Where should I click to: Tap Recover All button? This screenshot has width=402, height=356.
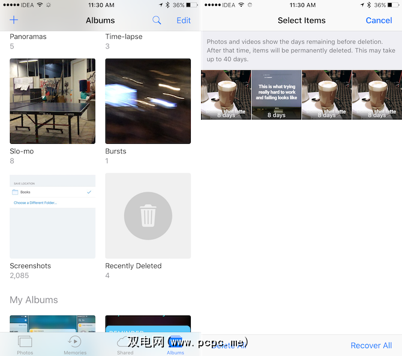click(371, 345)
